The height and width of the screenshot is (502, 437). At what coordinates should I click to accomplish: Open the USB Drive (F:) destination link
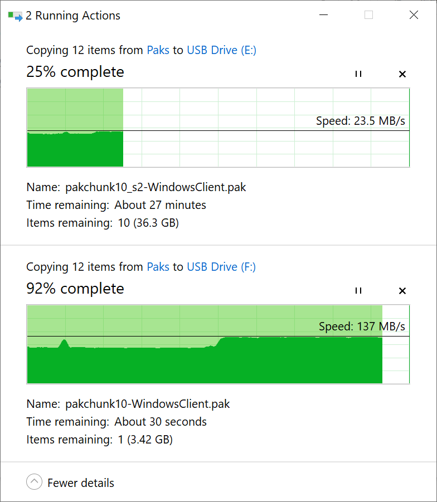[x=221, y=267]
